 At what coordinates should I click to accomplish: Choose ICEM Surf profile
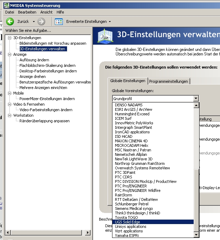point(153,118)
